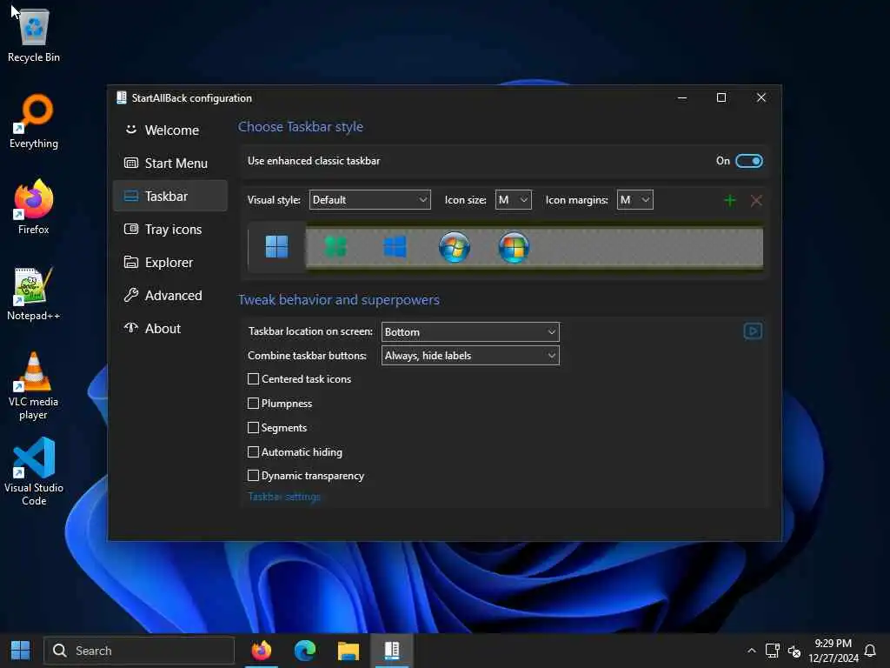Expand the Icon size dropdown
Image resolution: width=890 pixels, height=668 pixels.
click(x=513, y=200)
